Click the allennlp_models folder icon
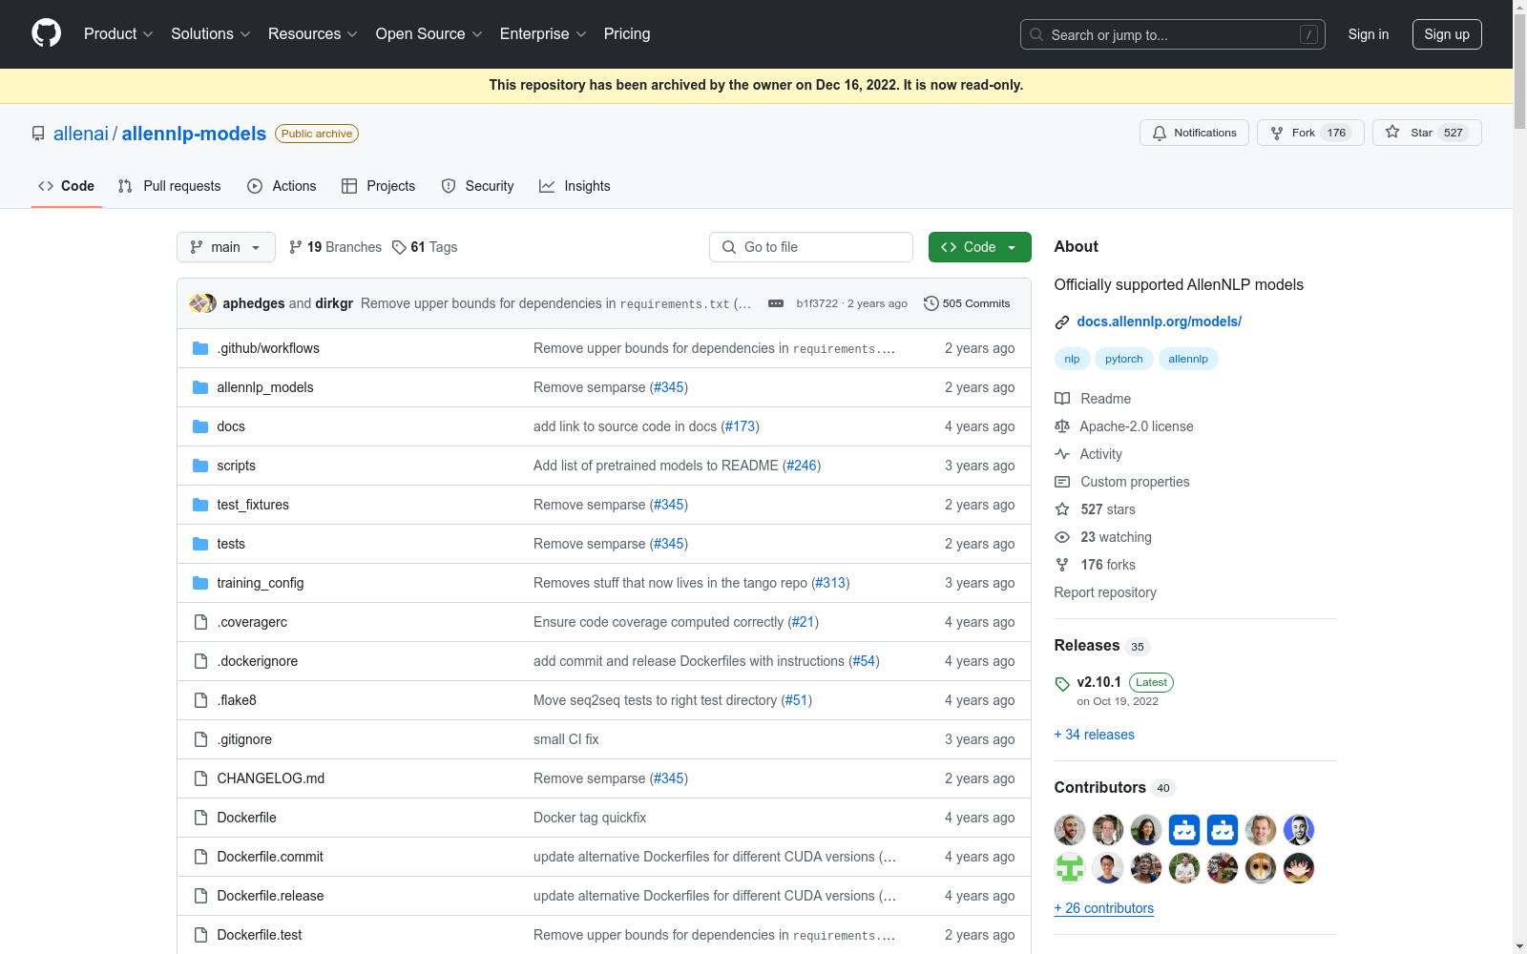 pos(200,387)
